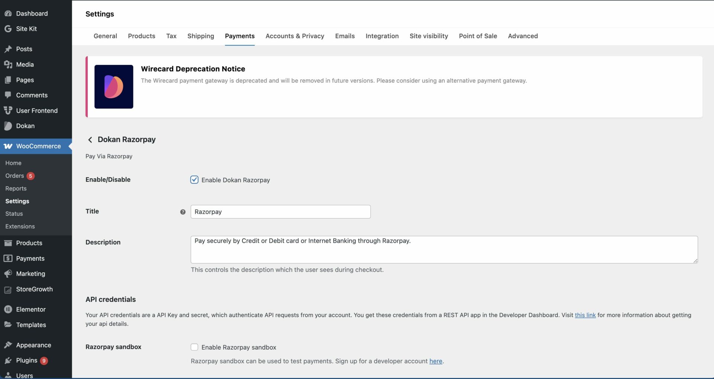Open Orders in WooCommerce submenu
The width and height of the screenshot is (714, 379).
[x=15, y=176]
